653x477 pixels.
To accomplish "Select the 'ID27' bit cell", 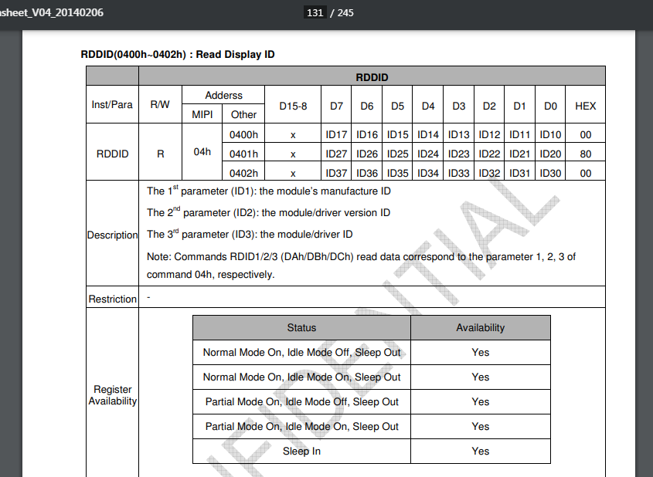I will click(336, 154).
